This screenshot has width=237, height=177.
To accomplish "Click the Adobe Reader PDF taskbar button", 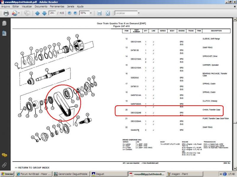I will coord(147,174).
